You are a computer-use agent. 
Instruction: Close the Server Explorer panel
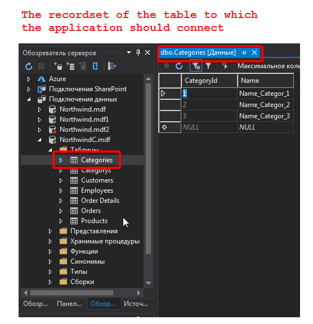(147, 53)
